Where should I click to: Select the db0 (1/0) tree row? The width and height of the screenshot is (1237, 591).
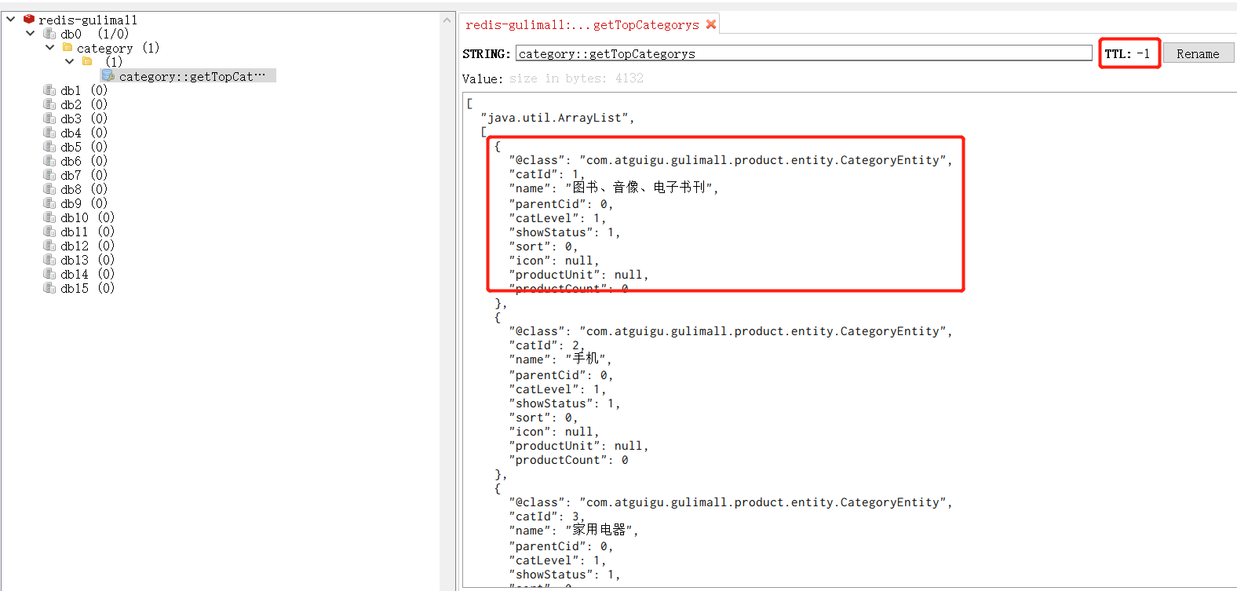[x=94, y=34]
